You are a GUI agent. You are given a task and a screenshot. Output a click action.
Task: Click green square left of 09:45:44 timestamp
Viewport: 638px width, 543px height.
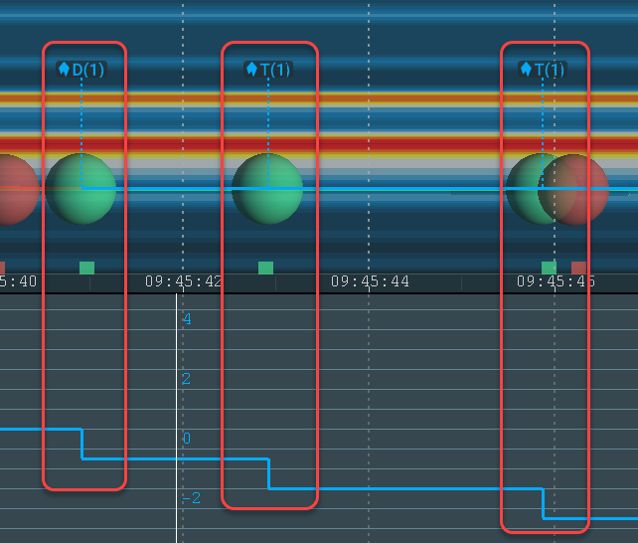click(x=265, y=268)
